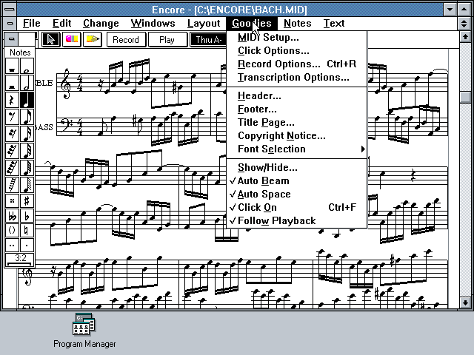Select the sharp accidental
Viewport: 474px width, 355px height.
(27, 200)
